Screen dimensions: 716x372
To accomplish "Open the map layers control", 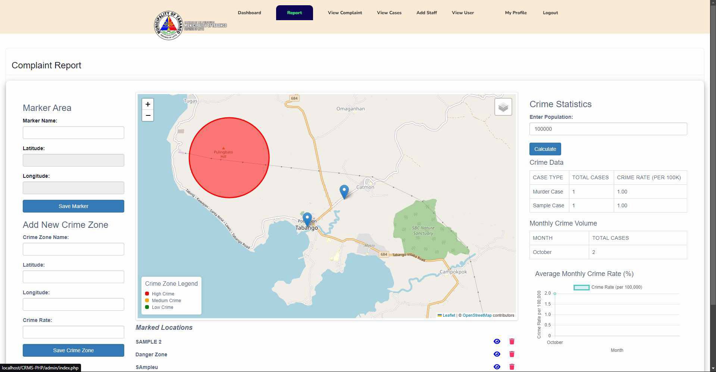I will coord(503,107).
